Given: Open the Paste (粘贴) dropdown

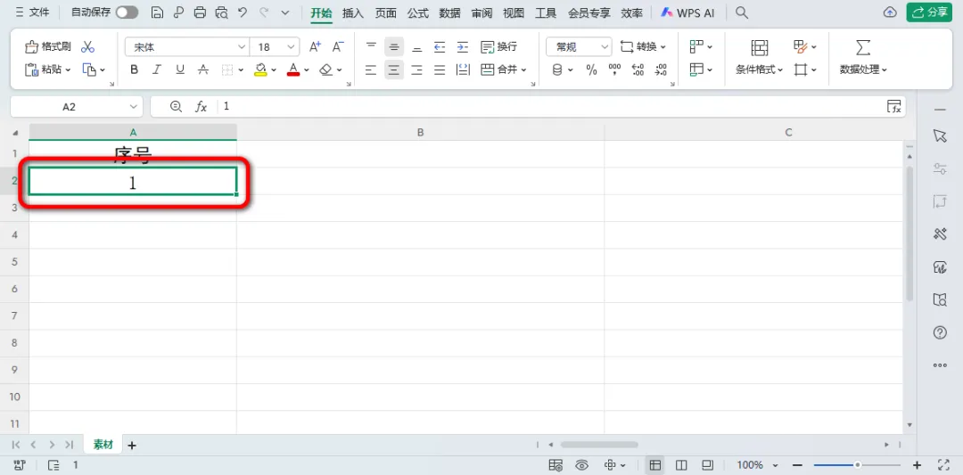Looking at the screenshot, I should (48, 70).
